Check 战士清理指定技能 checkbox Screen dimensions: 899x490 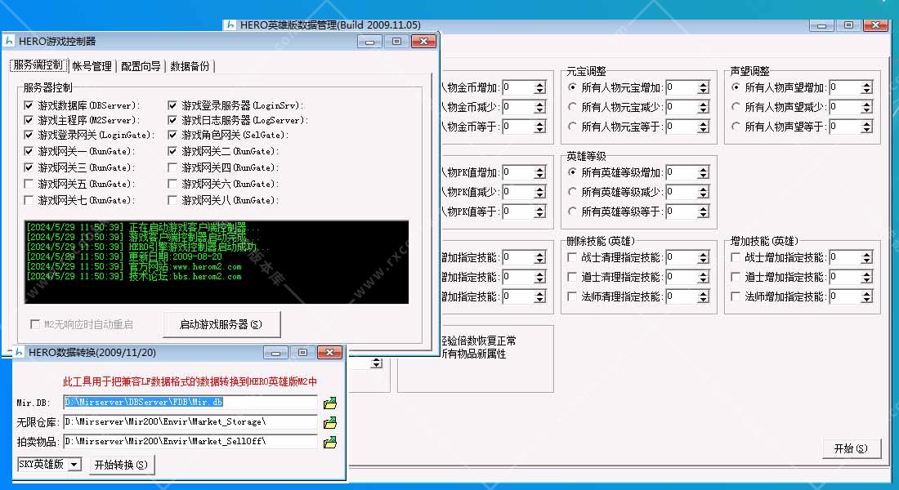click(x=572, y=257)
